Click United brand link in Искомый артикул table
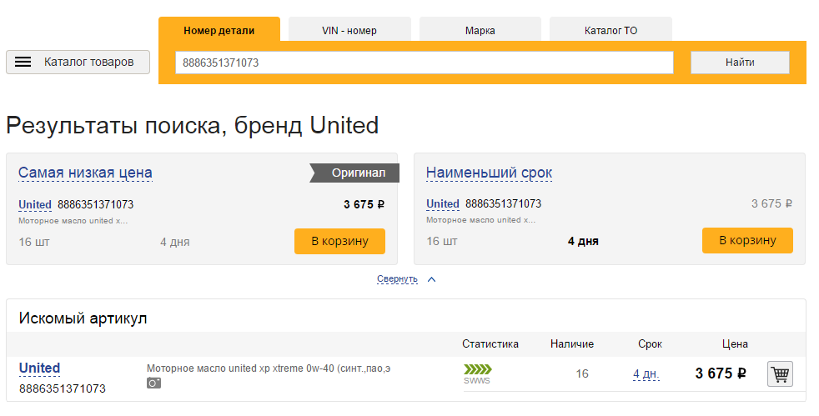 tap(40, 368)
